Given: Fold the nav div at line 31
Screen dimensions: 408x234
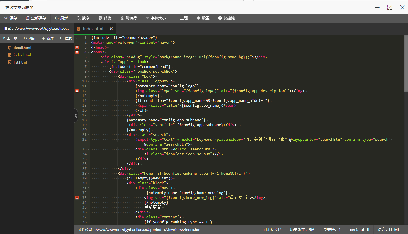Looking at the screenshot, I should [89, 188].
